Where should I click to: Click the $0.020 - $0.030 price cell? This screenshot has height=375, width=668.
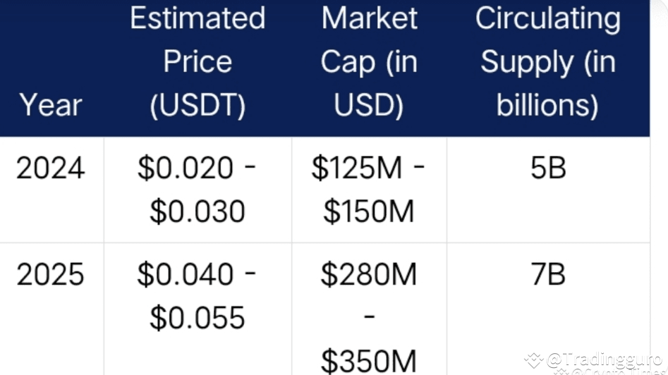(x=198, y=190)
